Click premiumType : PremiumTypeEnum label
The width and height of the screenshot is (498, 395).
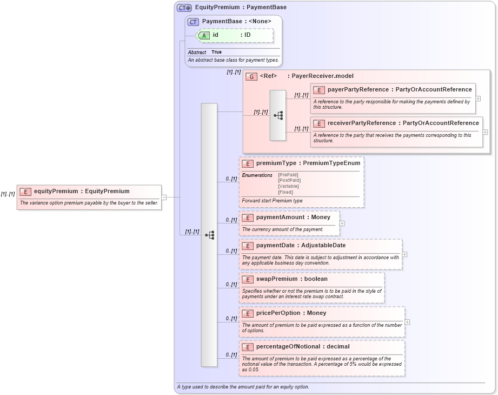coord(308,163)
